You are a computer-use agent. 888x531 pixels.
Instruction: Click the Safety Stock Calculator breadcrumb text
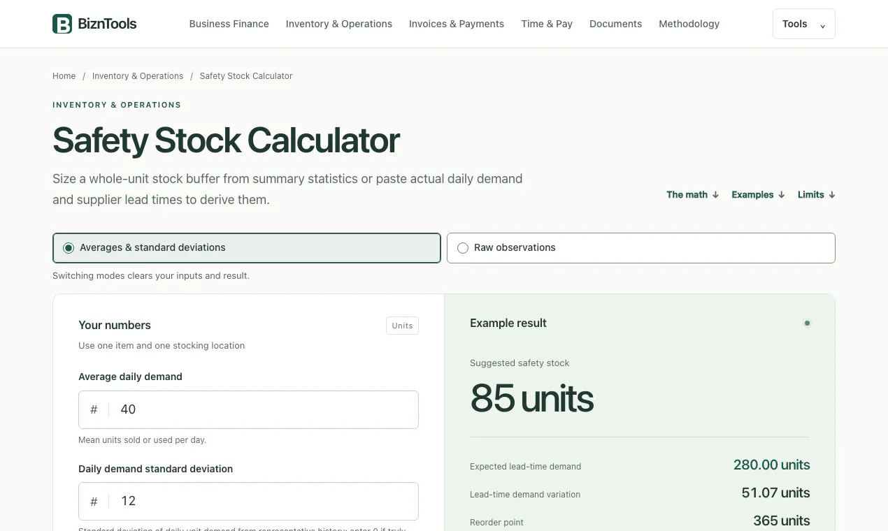(x=246, y=76)
